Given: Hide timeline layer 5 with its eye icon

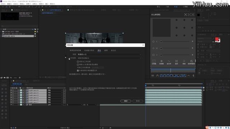Looking at the screenshot, I should [x=11, y=100].
